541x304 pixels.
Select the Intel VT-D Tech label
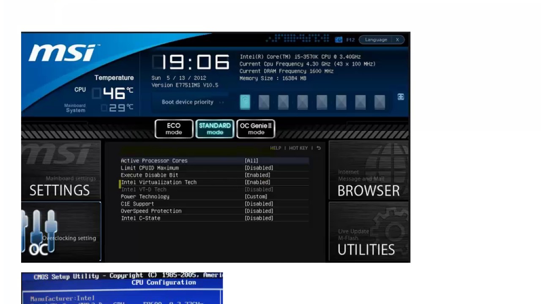click(143, 190)
